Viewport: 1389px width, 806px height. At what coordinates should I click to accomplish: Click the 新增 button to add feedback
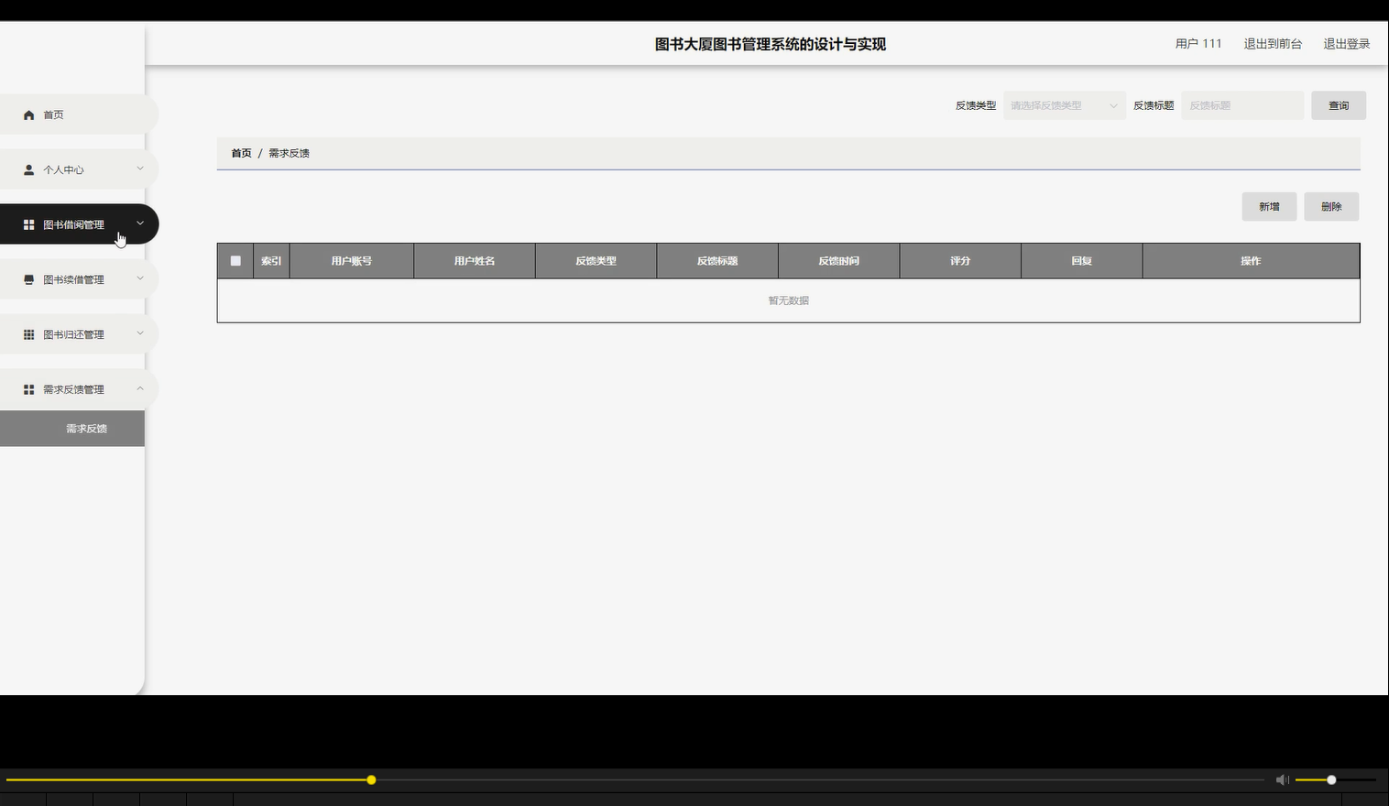click(x=1269, y=206)
